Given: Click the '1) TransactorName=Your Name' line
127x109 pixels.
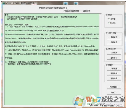Looking at the screenshot, I should pyautogui.click(x=35, y=30).
